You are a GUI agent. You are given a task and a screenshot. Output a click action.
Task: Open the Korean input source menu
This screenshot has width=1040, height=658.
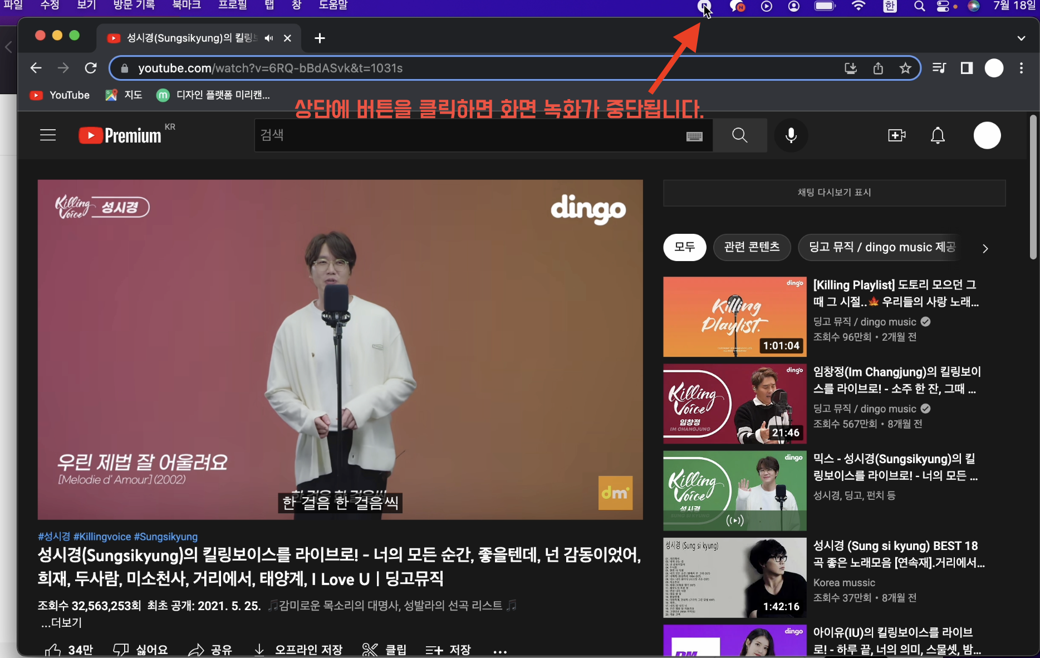(x=890, y=6)
